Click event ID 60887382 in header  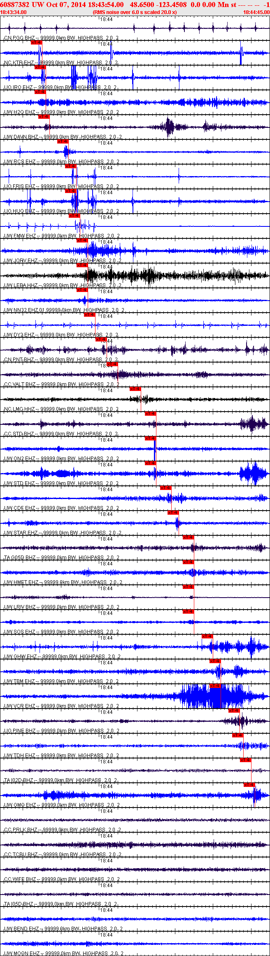click(x=14, y=5)
